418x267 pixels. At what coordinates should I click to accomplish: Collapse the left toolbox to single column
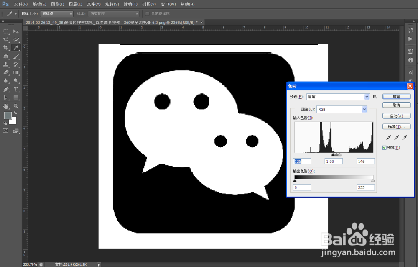[3, 21]
